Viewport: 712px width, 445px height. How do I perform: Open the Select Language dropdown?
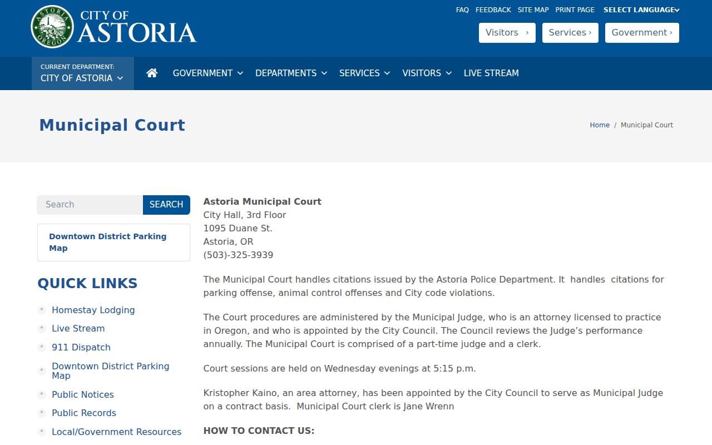pos(641,10)
